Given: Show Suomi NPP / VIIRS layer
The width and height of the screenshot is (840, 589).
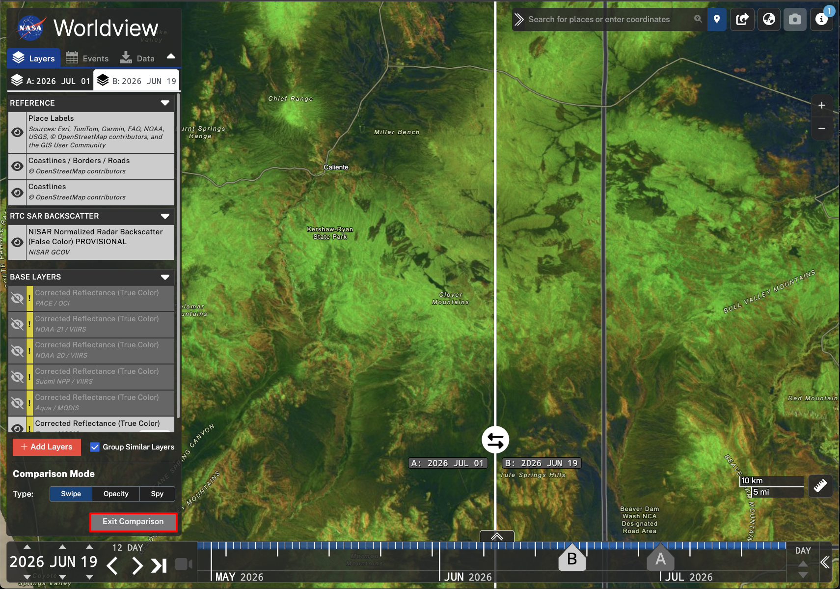Looking at the screenshot, I should (x=17, y=377).
